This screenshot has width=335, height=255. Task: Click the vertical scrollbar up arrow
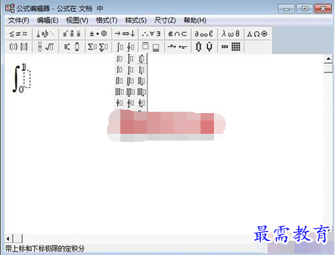(x=328, y=59)
